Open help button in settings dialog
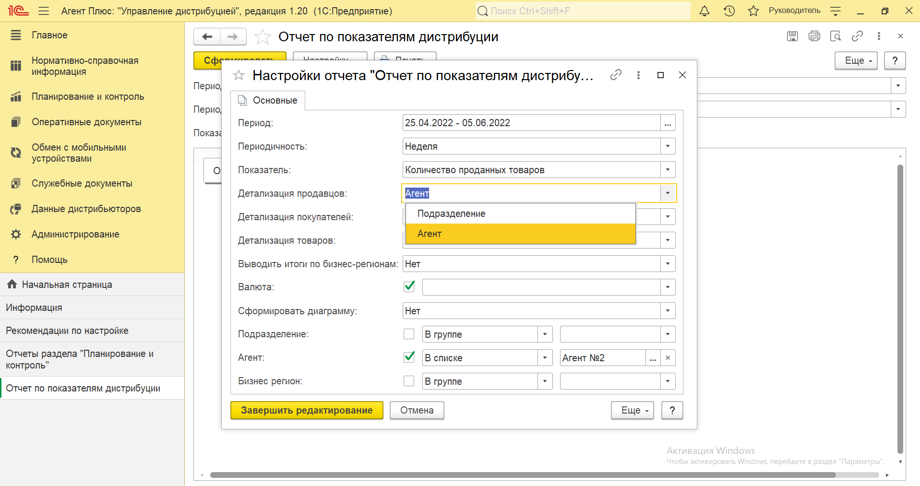The image size is (920, 486). [672, 410]
